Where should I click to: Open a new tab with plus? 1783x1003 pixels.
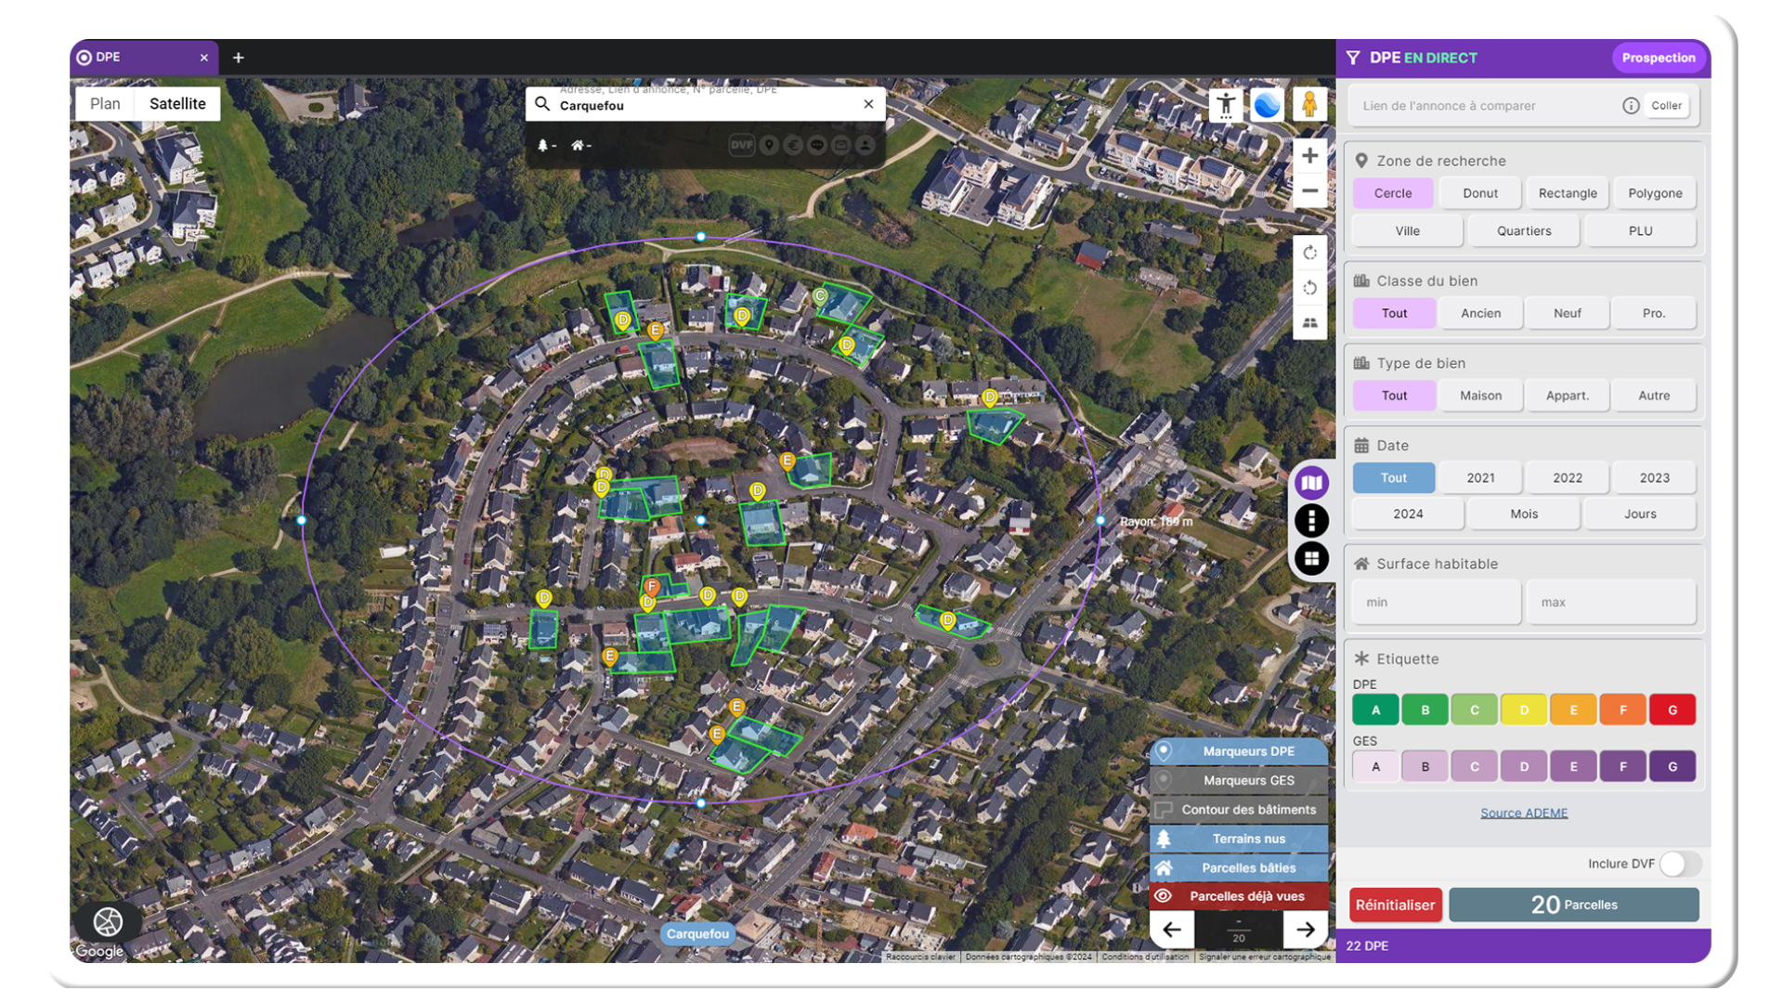pyautogui.click(x=239, y=58)
